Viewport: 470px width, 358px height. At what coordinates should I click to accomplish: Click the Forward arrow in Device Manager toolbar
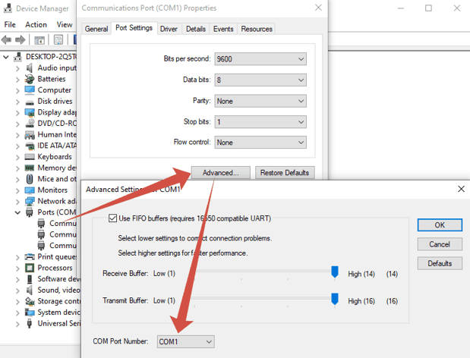pos(20,39)
